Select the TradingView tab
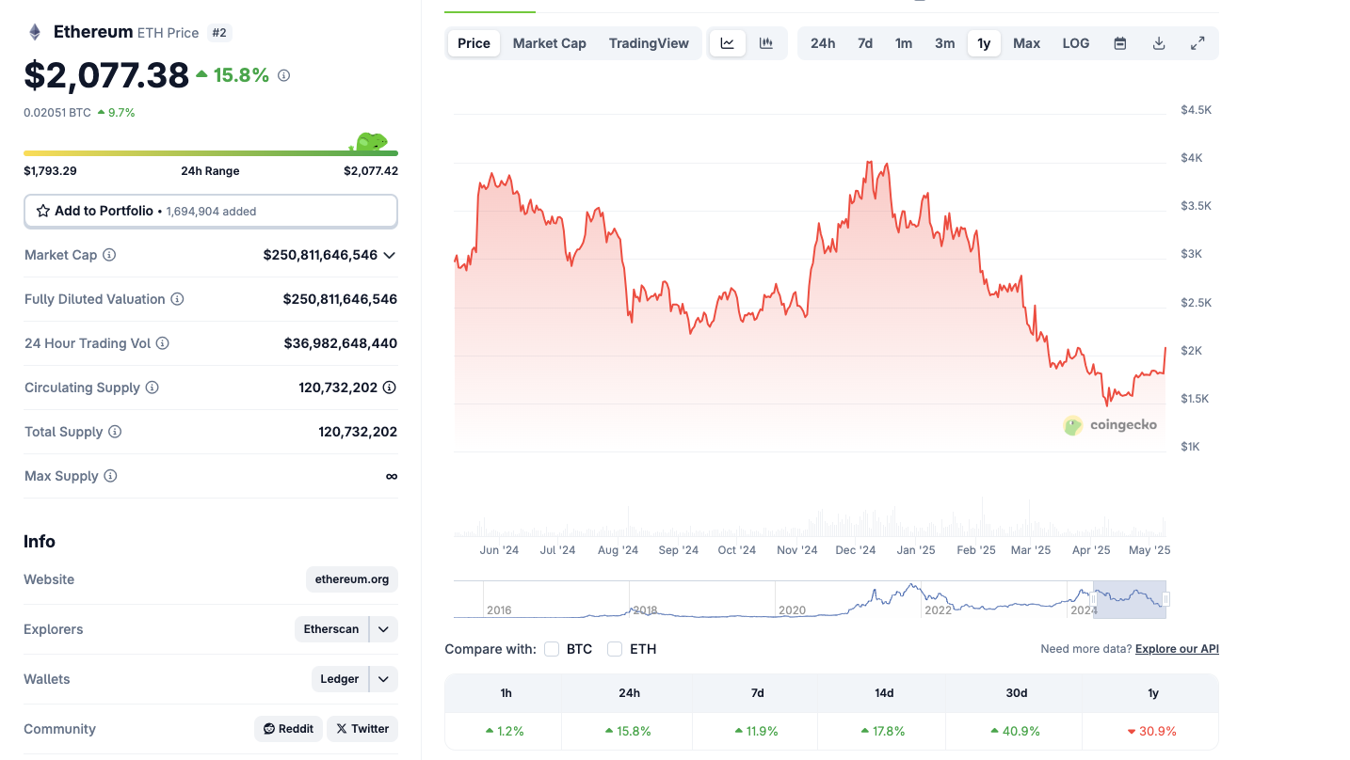1350x760 pixels. click(x=649, y=43)
